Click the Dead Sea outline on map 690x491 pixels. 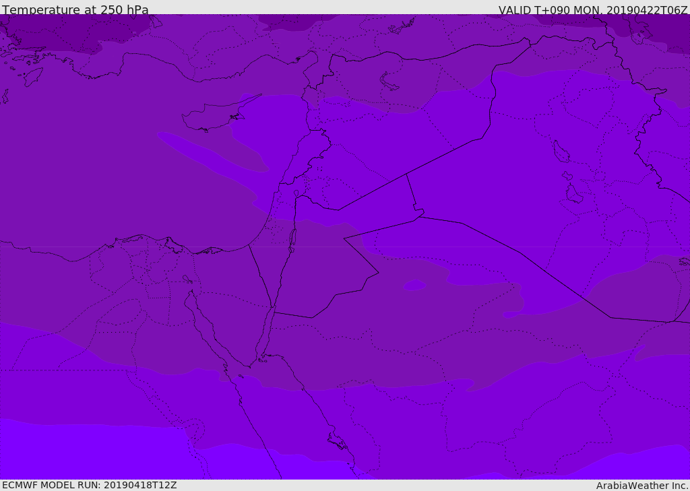coord(292,241)
